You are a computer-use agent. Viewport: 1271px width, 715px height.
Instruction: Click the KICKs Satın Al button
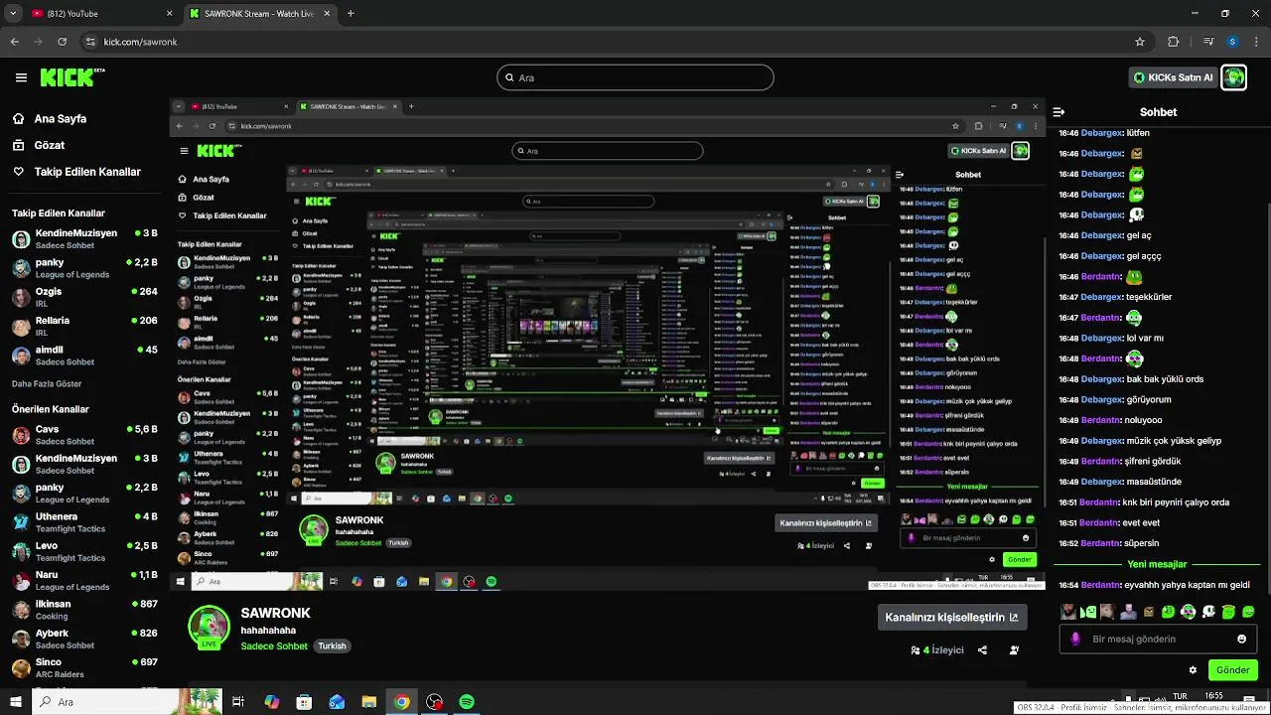(x=1173, y=77)
